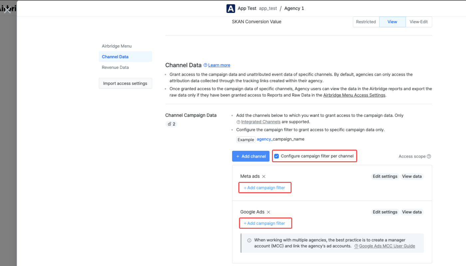Select Channel Data in side navigation
Screen dimensions: 466x266
(x=125, y=57)
